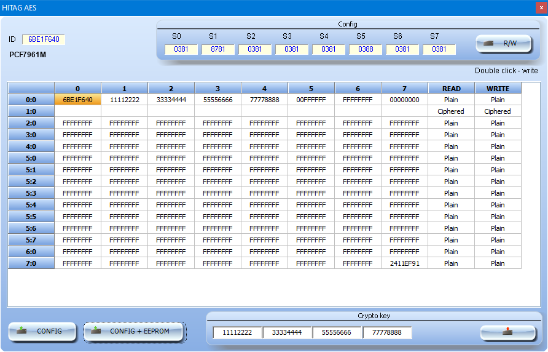Edit the S5 config value 0388

pos(366,49)
